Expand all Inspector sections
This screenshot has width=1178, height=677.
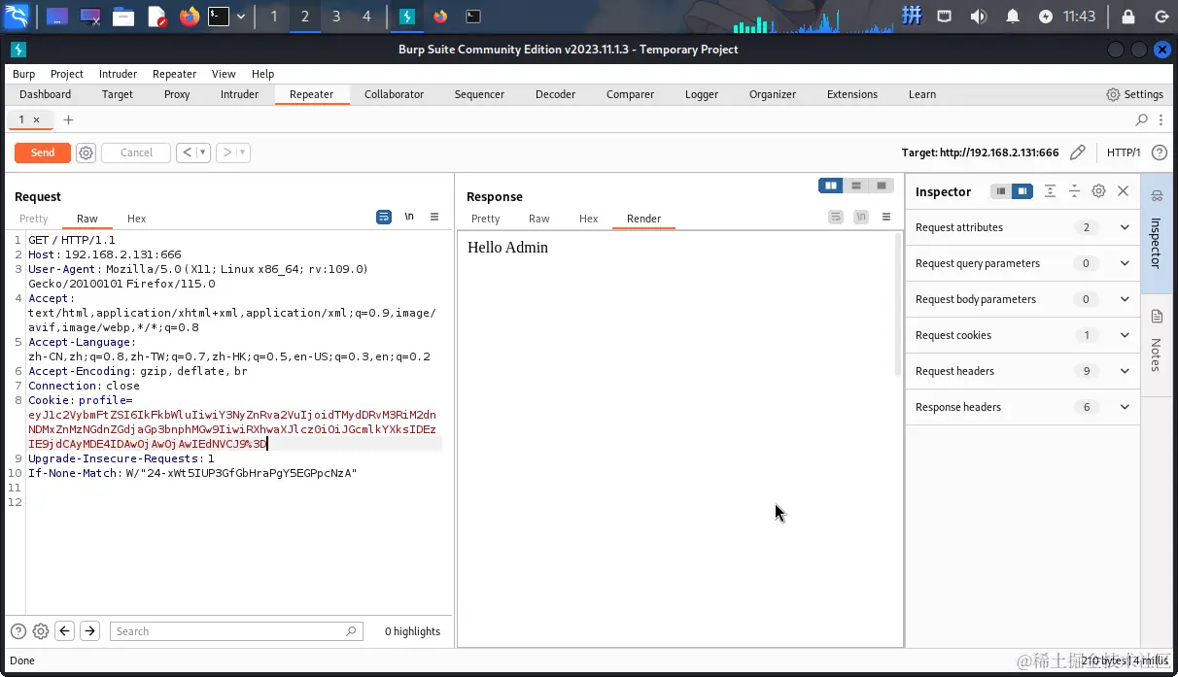point(1050,191)
